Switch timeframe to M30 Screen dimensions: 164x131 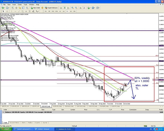click(56, 11)
